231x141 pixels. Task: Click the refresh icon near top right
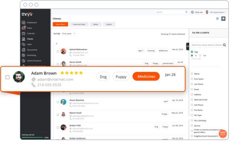tap(217, 18)
